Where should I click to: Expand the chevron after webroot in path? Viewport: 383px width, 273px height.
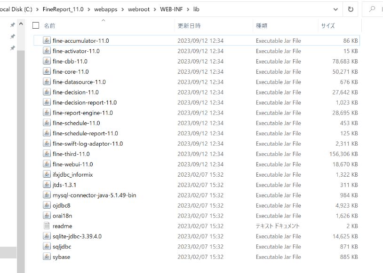click(155, 9)
